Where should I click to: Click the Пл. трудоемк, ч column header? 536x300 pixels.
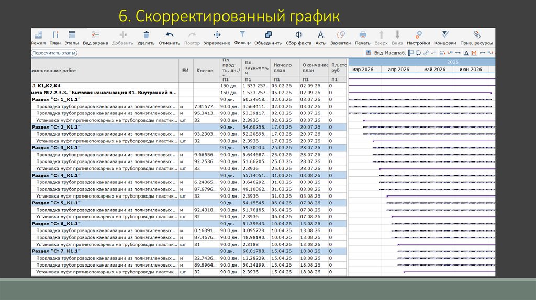click(256, 67)
